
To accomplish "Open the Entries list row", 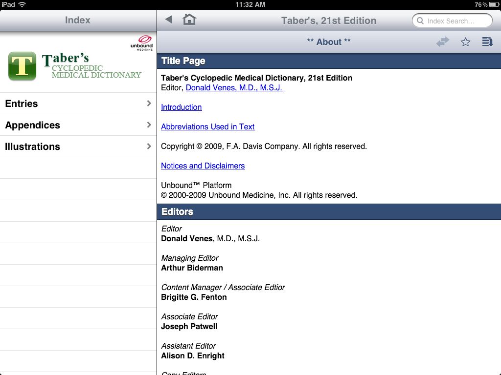I will point(78,104).
